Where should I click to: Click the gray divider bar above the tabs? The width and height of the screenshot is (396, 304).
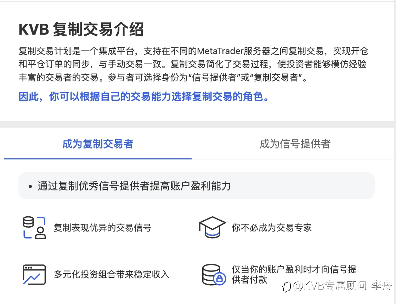pos(198,124)
